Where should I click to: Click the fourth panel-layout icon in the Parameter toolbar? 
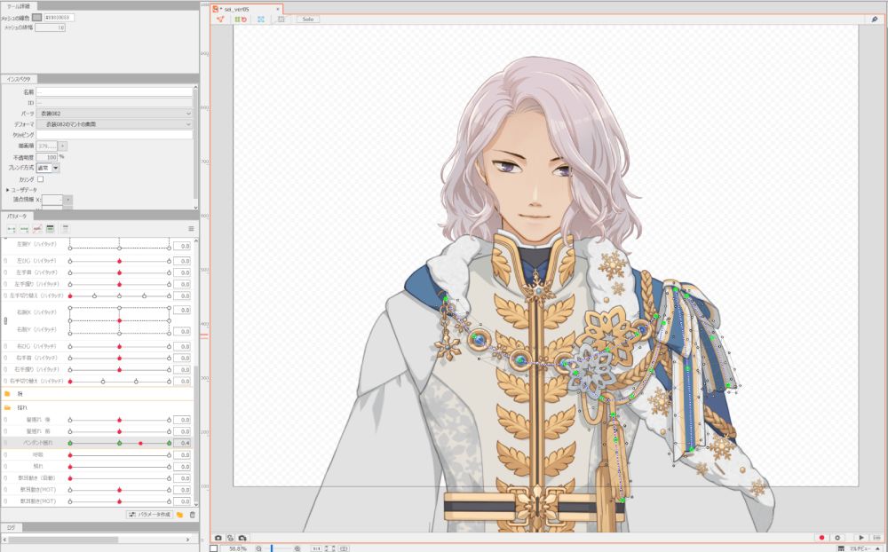(x=51, y=229)
